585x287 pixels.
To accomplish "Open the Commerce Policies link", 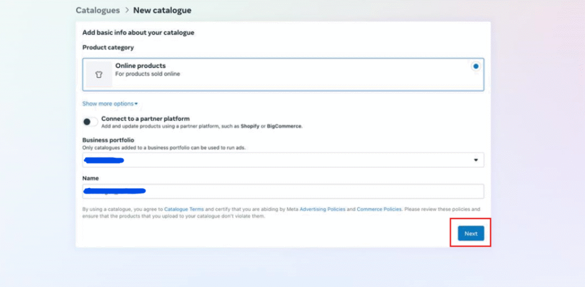I will (379, 209).
